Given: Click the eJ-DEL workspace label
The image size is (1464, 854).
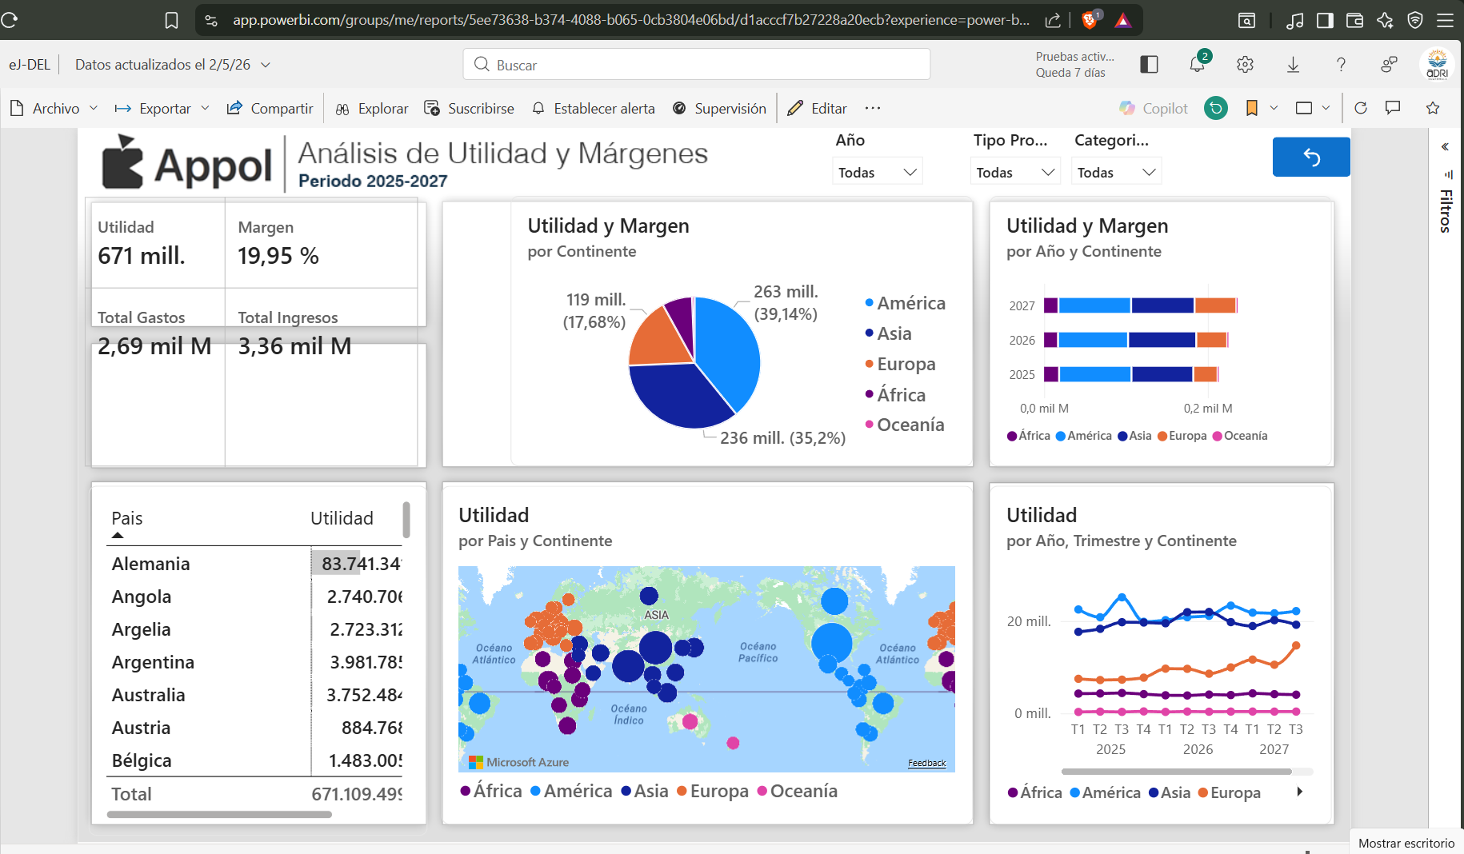Looking at the screenshot, I should click(30, 65).
